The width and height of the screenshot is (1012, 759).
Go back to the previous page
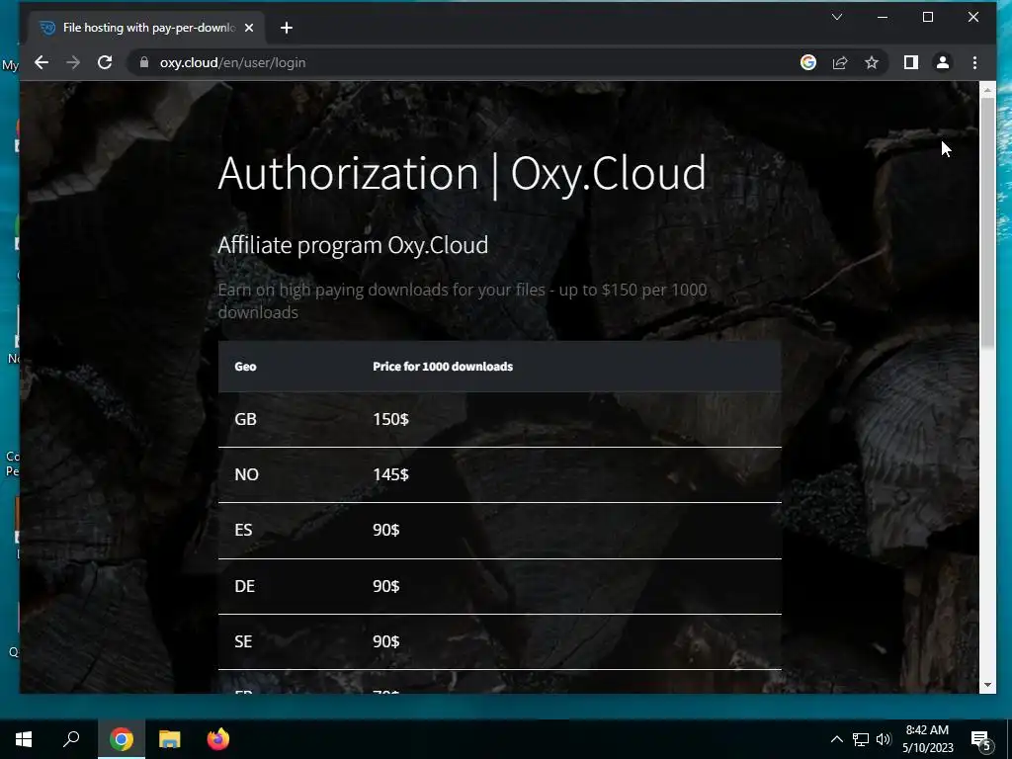(42, 62)
